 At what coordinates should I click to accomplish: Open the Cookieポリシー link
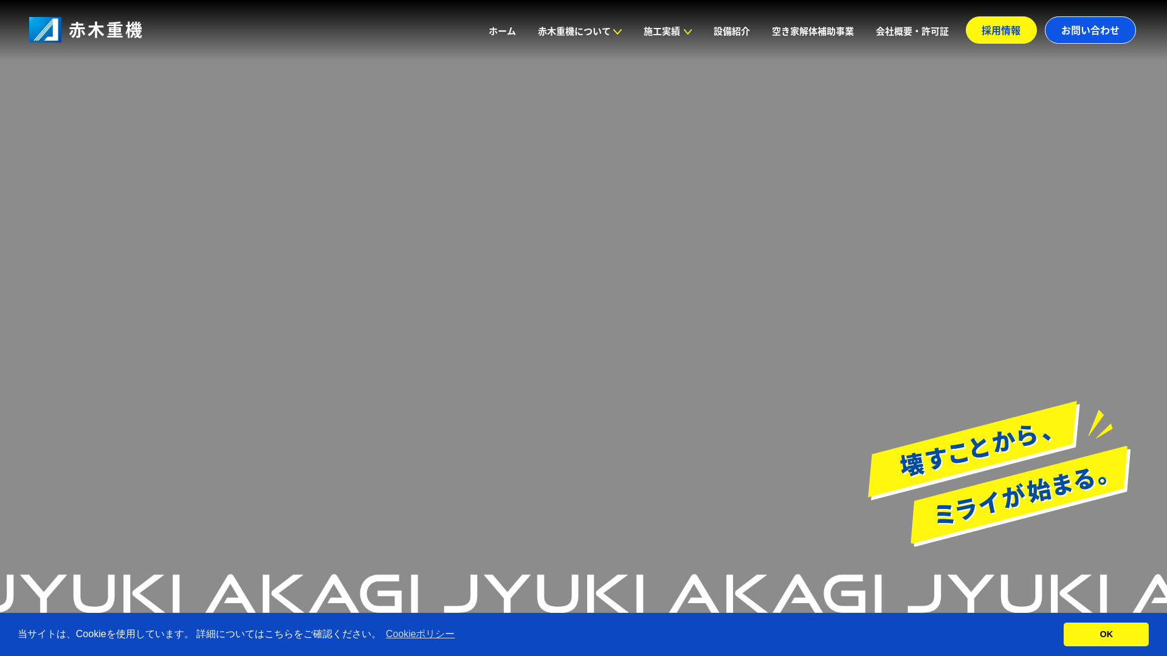point(420,634)
